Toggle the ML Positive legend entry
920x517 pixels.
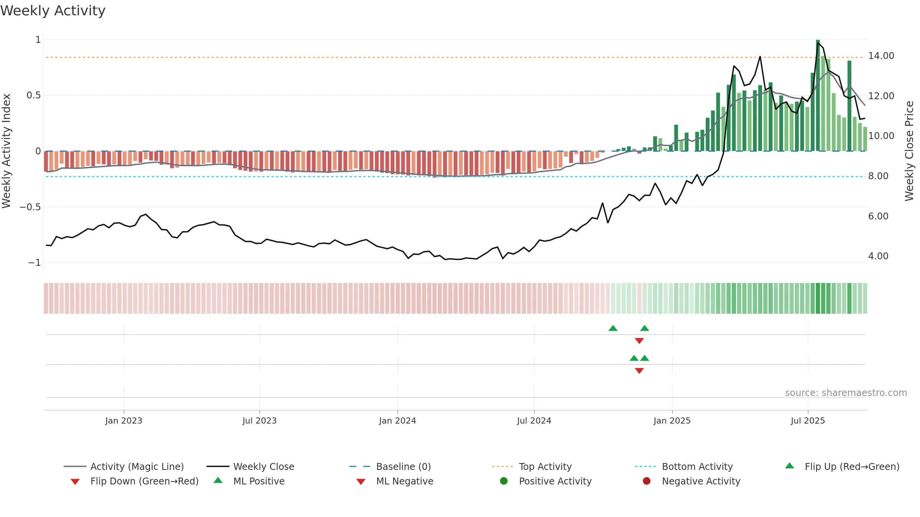(249, 481)
